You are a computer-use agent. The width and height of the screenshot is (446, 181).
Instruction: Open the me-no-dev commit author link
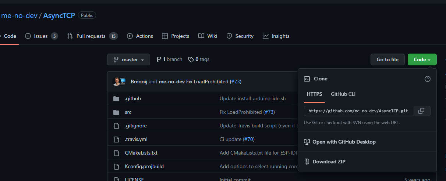click(x=171, y=82)
